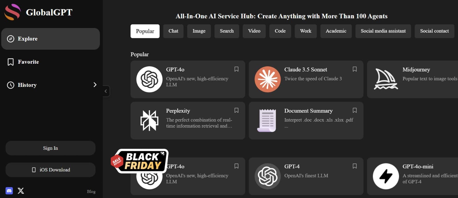Click the Document Summary title text
Image resolution: width=458 pixels, height=198 pixels.
point(308,111)
